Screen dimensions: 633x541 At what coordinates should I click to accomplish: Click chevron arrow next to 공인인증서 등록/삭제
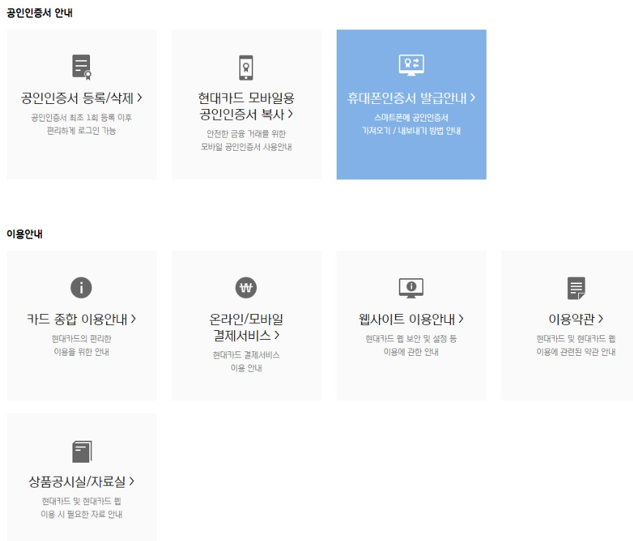click(x=140, y=97)
